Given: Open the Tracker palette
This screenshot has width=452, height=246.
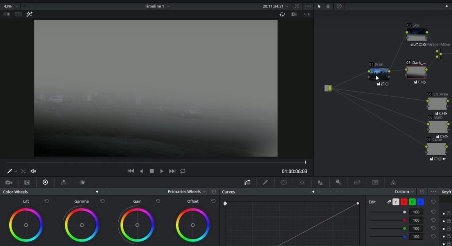Looking at the screenshot, I should click(x=302, y=183).
